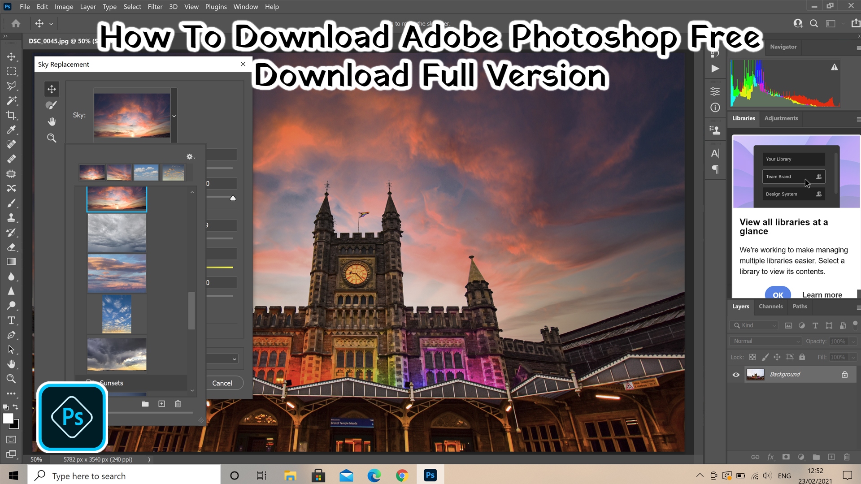
Task: Open the sky thumbnail dropdown
Action: 174,115
